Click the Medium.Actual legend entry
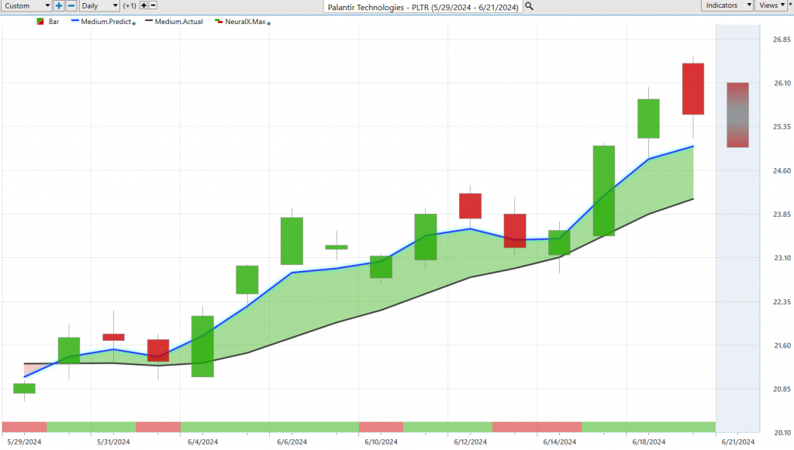 pos(174,22)
